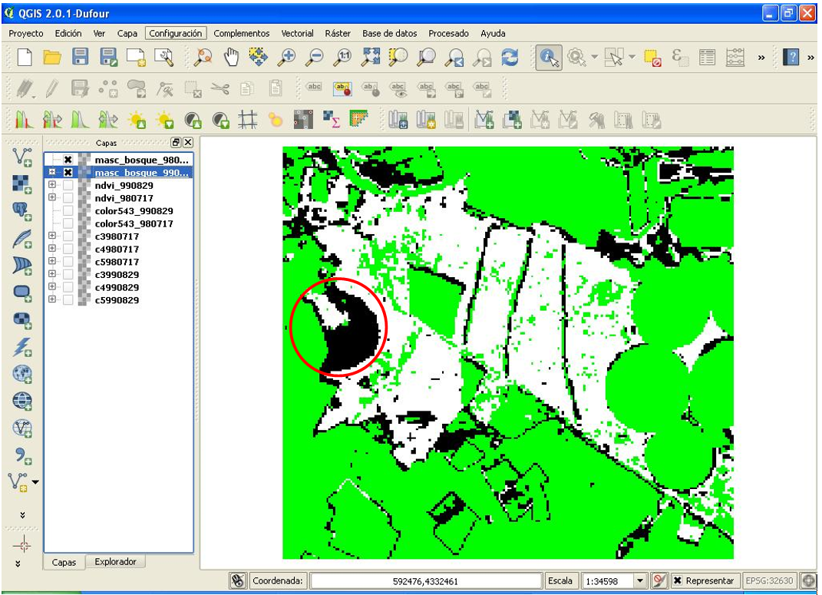
Task: Expand the ndvi_980717 layer node
Action: 52,198
